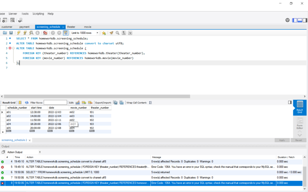Open the Scripting menu
The height and width of the screenshot is (192, 308).
[38, 14]
